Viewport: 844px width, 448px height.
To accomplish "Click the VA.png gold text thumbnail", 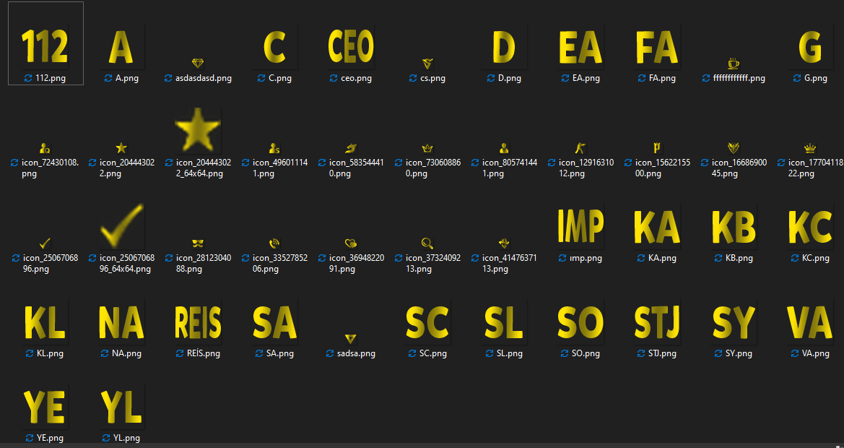I will click(809, 322).
